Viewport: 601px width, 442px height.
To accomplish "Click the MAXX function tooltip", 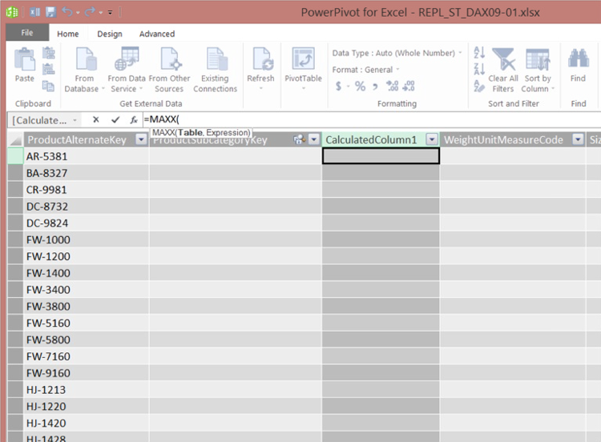I will (x=201, y=133).
